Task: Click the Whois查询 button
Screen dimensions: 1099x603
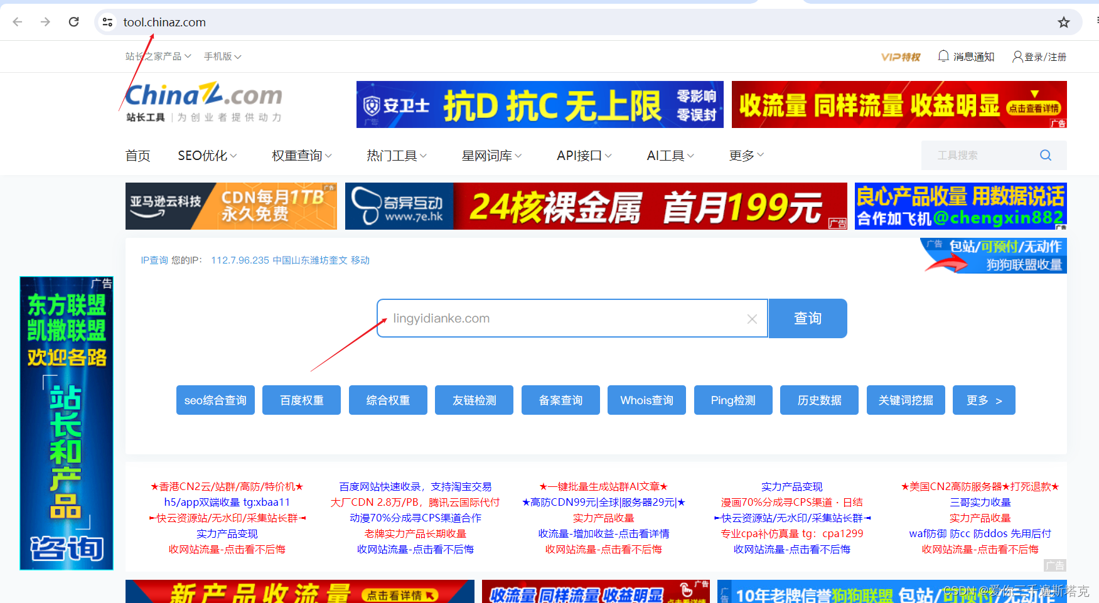Action: point(646,400)
